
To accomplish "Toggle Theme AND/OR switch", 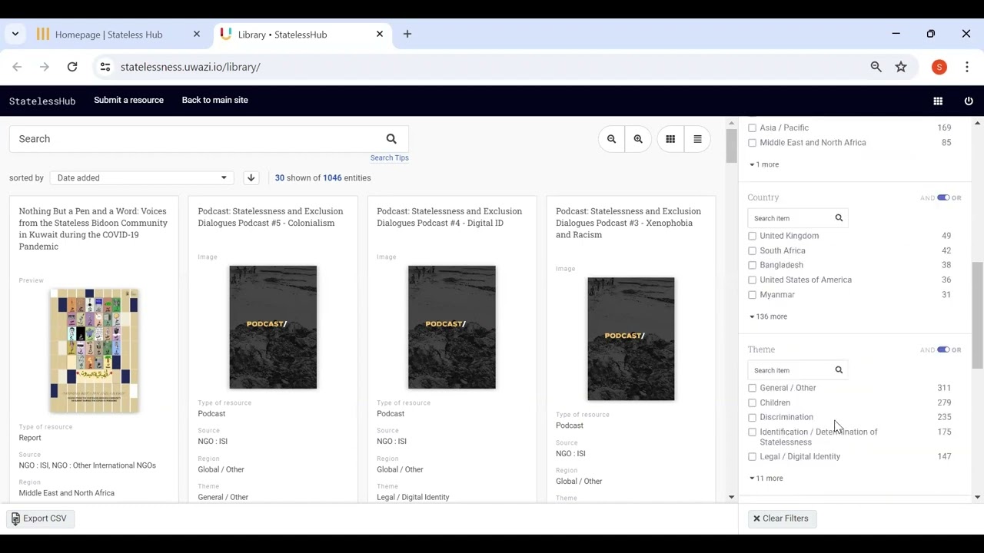I will pos(943,349).
